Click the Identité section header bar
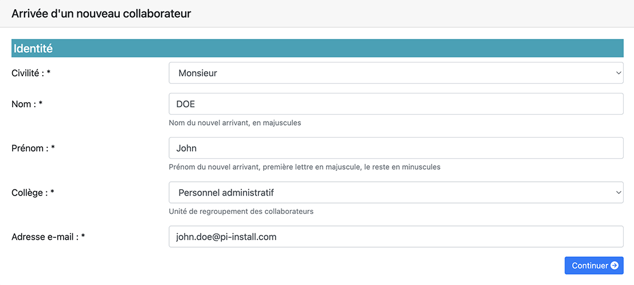The width and height of the screenshot is (634, 285). pyautogui.click(x=317, y=49)
